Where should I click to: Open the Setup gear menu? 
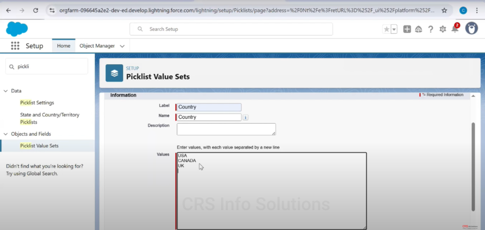coord(443,29)
